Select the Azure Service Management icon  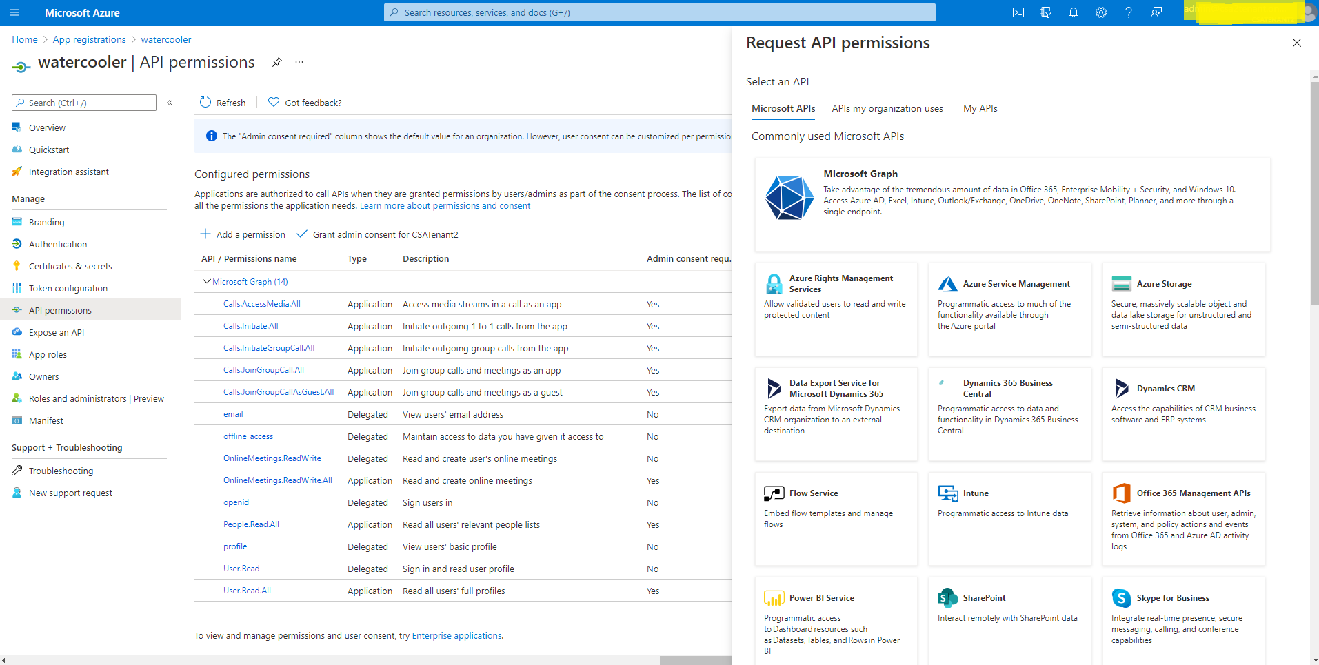(948, 284)
